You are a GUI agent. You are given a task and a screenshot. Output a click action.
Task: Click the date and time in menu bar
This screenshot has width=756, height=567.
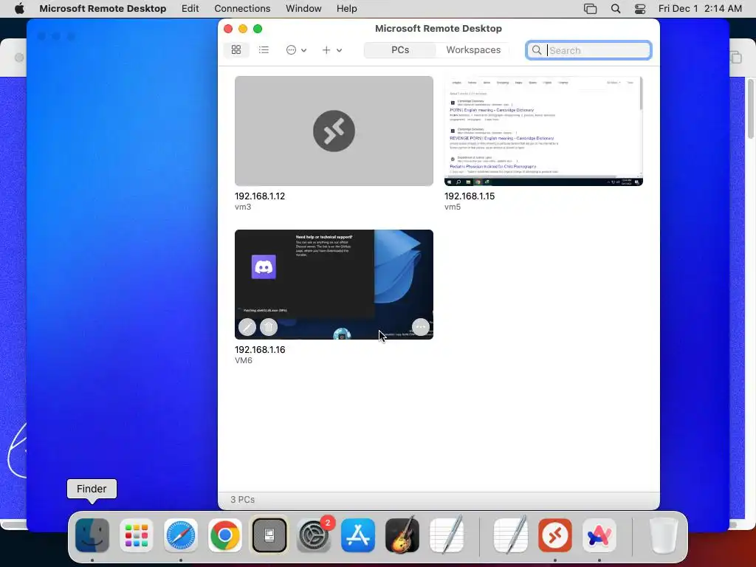[x=700, y=9]
